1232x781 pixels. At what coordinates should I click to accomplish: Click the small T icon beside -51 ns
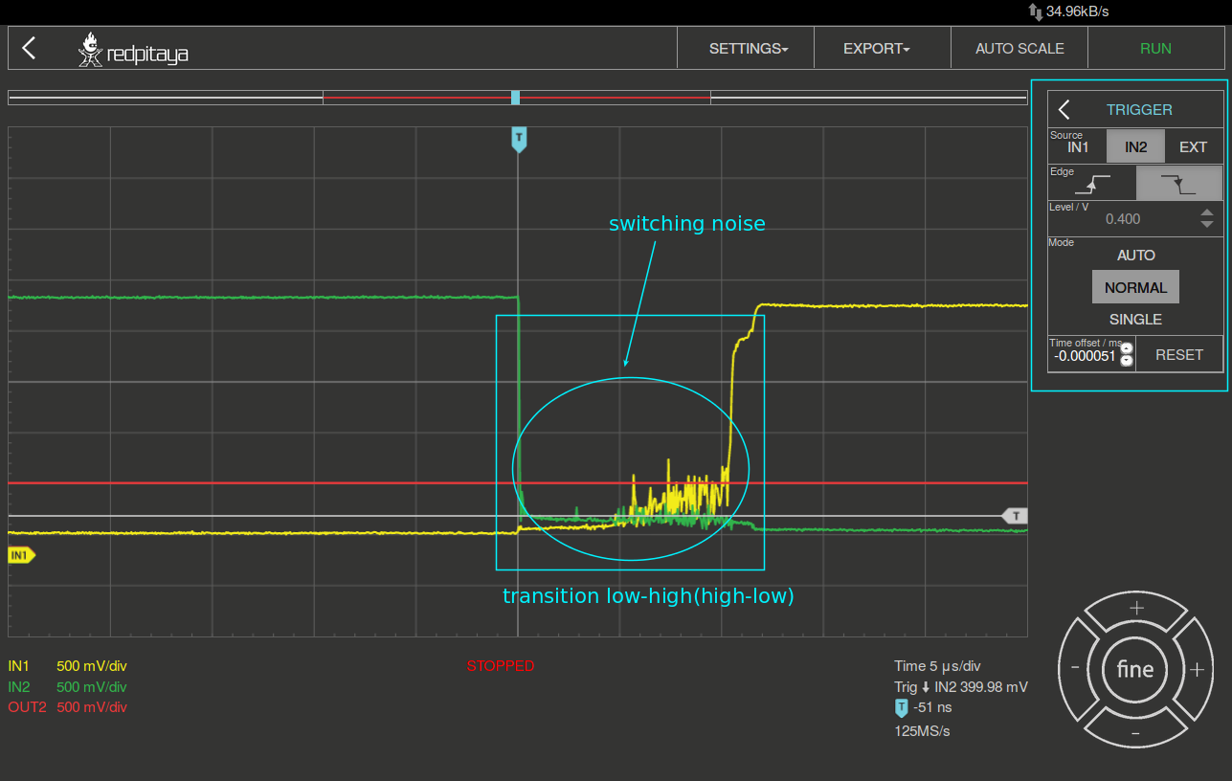[x=901, y=708]
